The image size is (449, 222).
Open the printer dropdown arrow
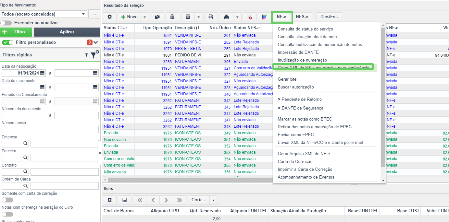pyautogui.click(x=237, y=17)
